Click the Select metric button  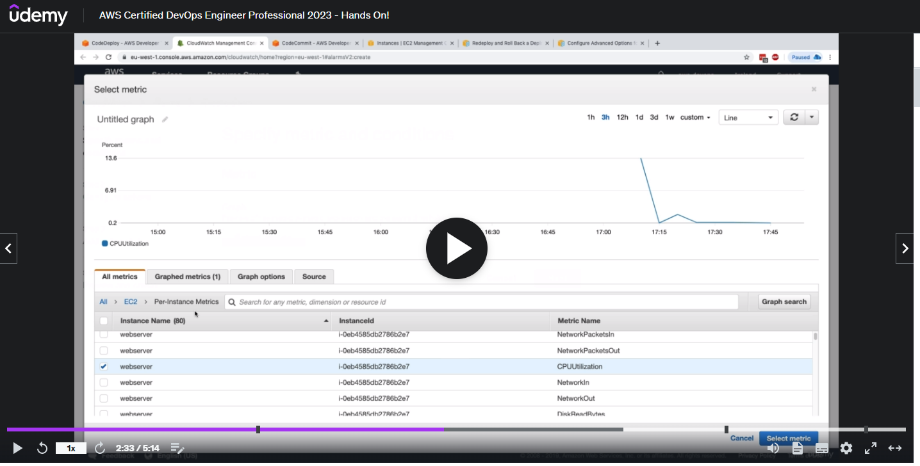click(x=789, y=438)
